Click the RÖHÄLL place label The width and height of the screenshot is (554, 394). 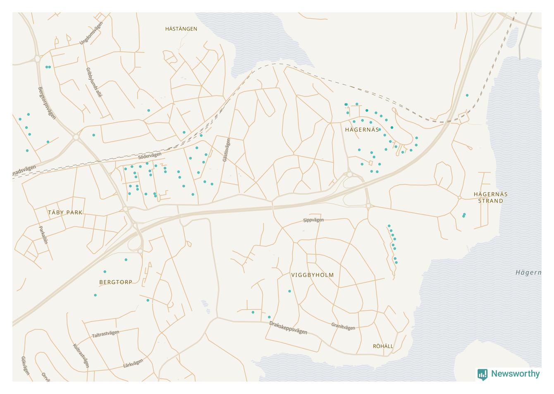tap(383, 346)
